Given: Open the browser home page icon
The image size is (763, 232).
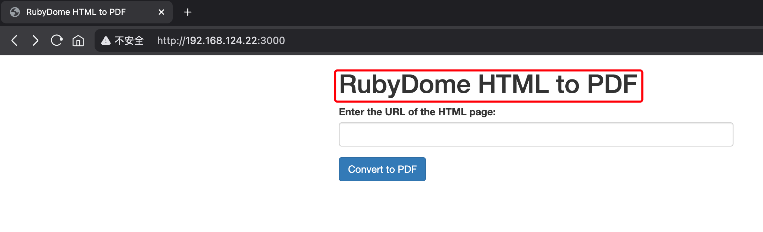Looking at the screenshot, I should click(x=78, y=41).
